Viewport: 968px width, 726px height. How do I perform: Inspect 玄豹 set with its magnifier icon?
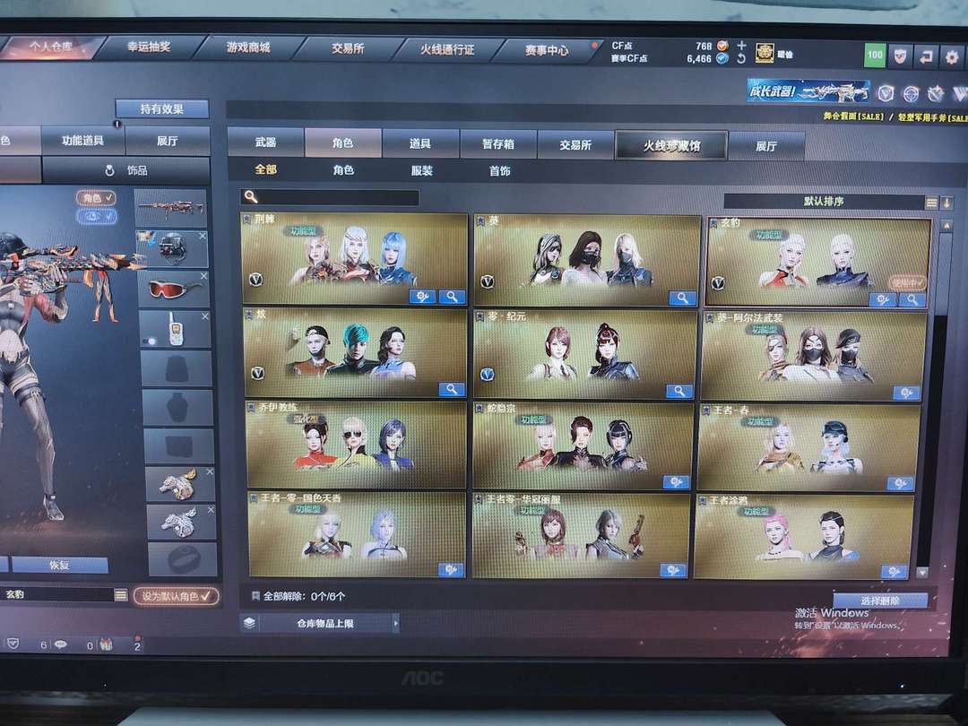click(x=912, y=300)
